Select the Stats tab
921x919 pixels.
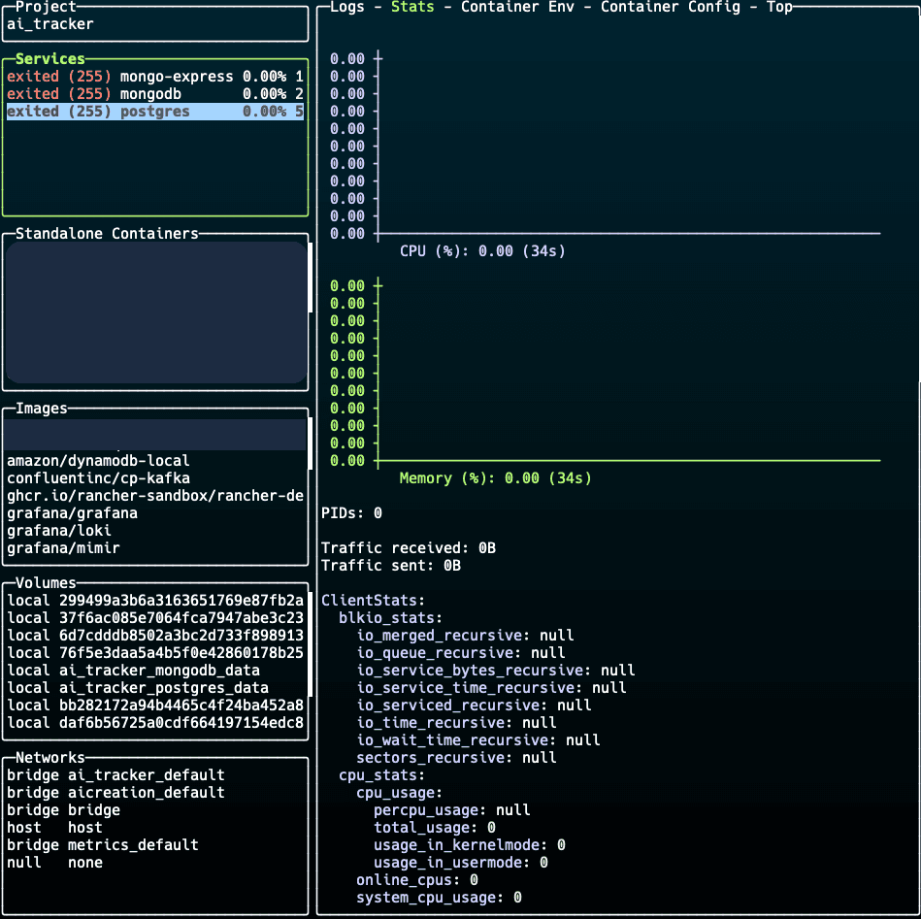(412, 7)
